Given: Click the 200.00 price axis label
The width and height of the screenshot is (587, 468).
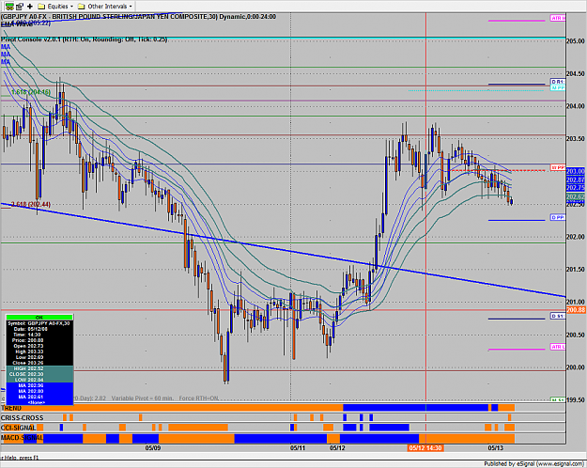Looking at the screenshot, I should (x=576, y=367).
